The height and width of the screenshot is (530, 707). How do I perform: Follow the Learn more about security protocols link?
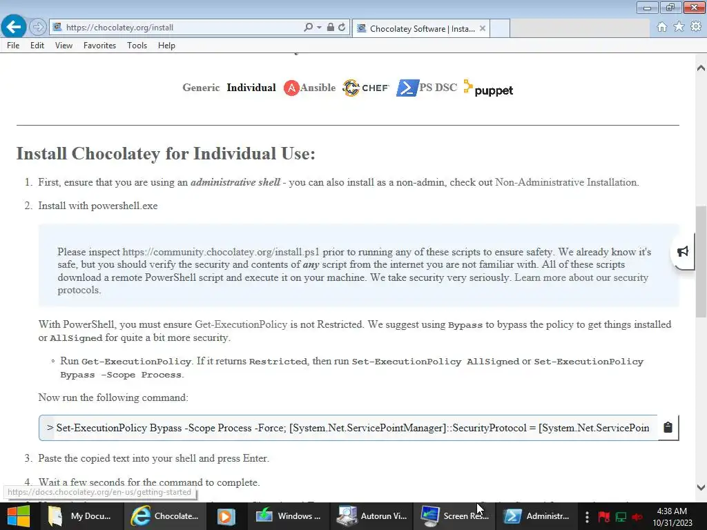pyautogui.click(x=581, y=277)
